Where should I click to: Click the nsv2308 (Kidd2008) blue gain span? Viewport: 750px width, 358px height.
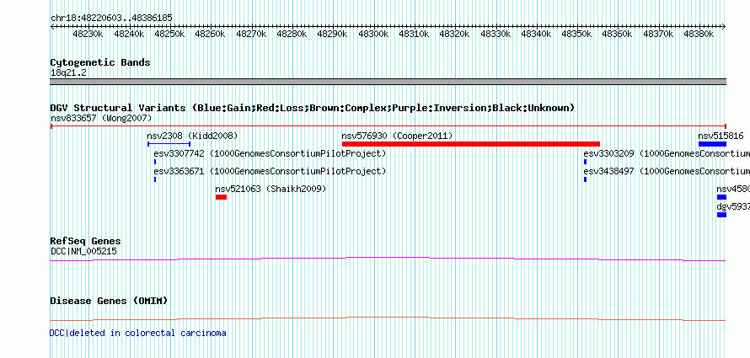click(169, 144)
